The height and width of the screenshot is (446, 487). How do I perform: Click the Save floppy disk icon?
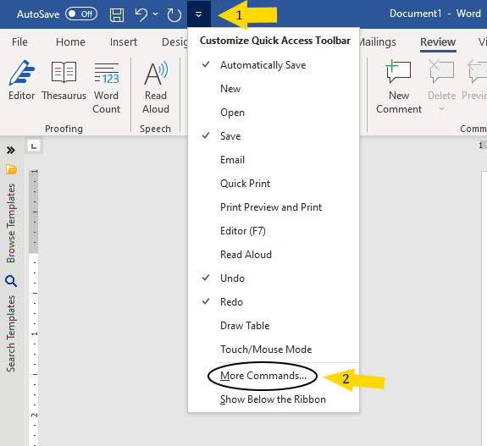[117, 14]
